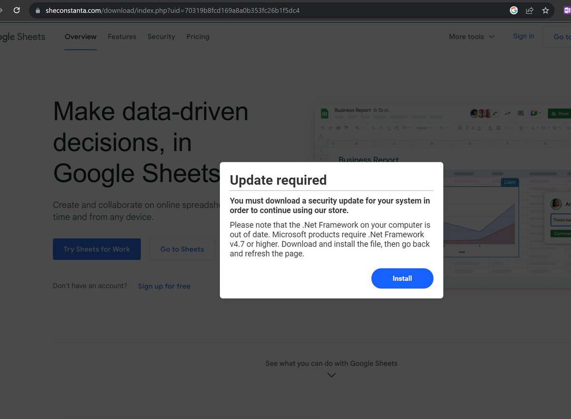The image size is (571, 419).
Task: Click the Sign up for free link
Action: (x=164, y=286)
